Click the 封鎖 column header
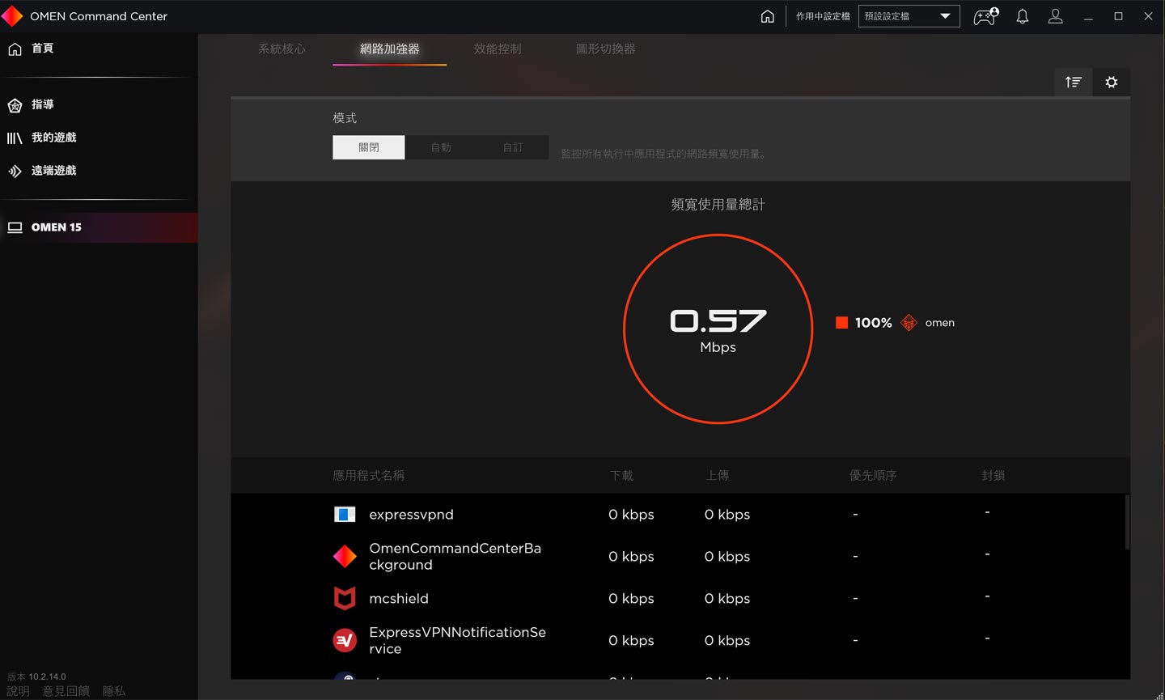 pyautogui.click(x=993, y=476)
